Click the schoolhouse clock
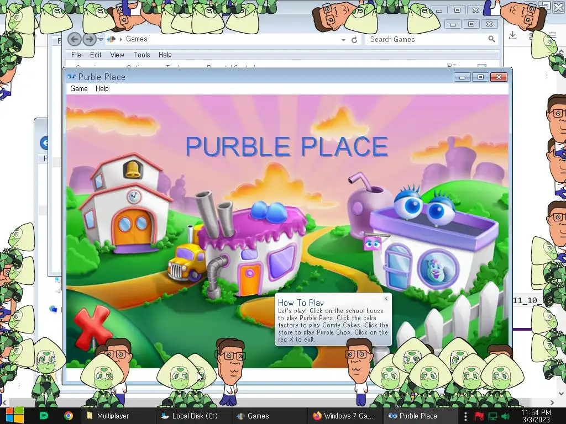 click(134, 197)
